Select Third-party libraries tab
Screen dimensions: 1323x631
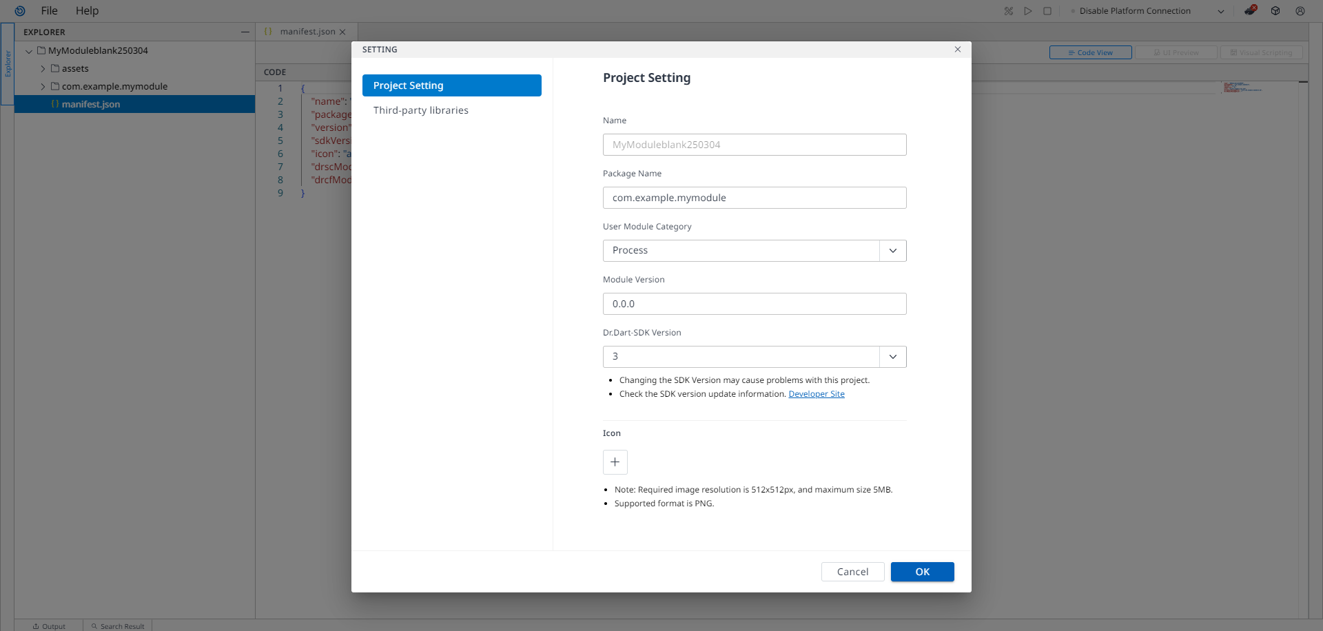point(420,110)
